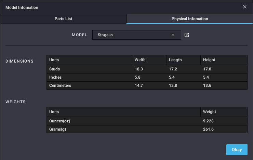Screen dimensions: 253x160
Task: Click the Weight column header
Action: pyautogui.click(x=209, y=112)
